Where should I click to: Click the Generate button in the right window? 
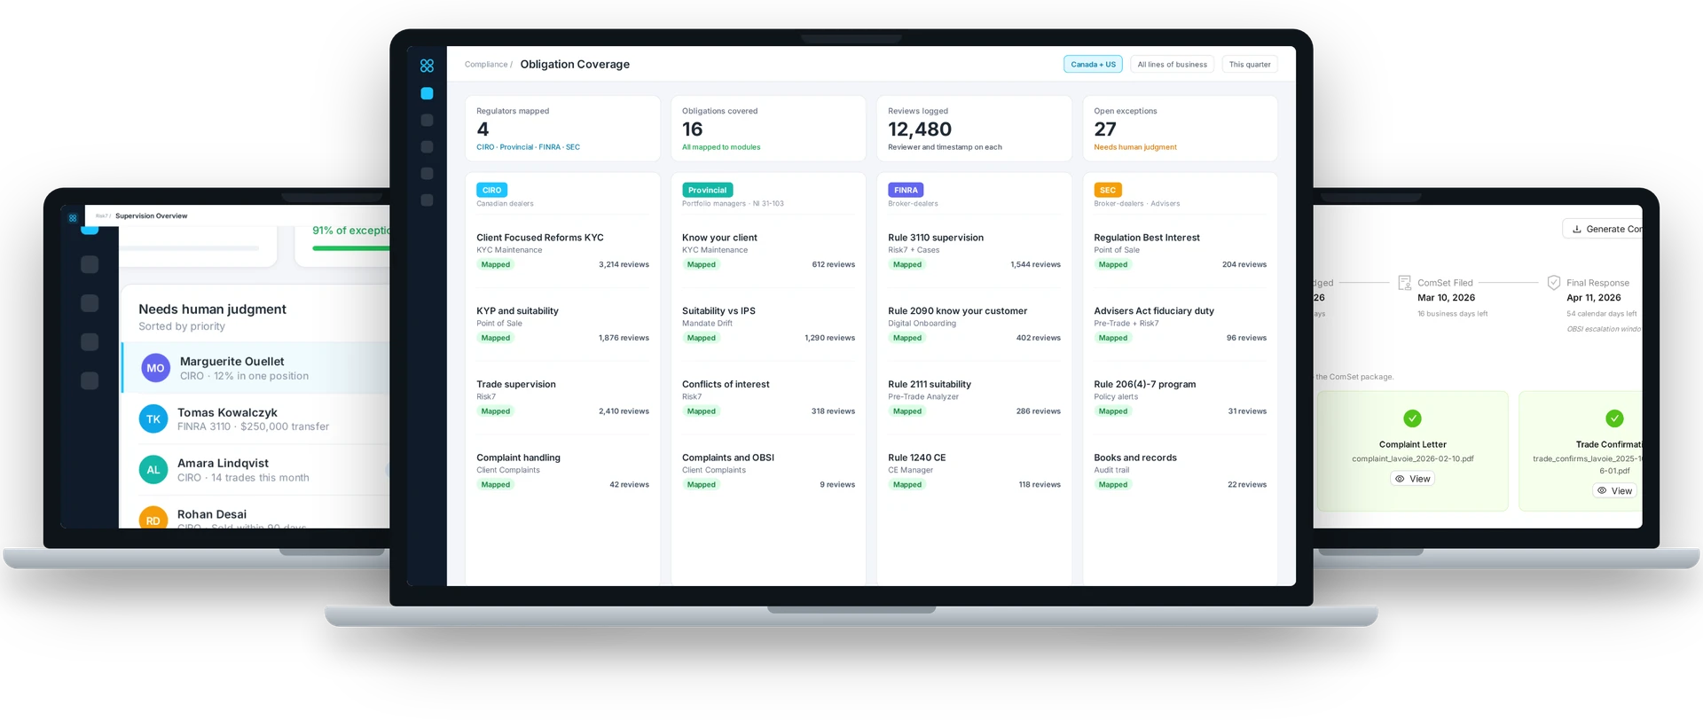1604,229
